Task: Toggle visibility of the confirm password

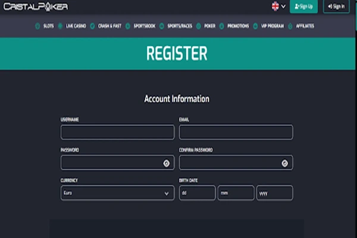Action: (x=284, y=163)
